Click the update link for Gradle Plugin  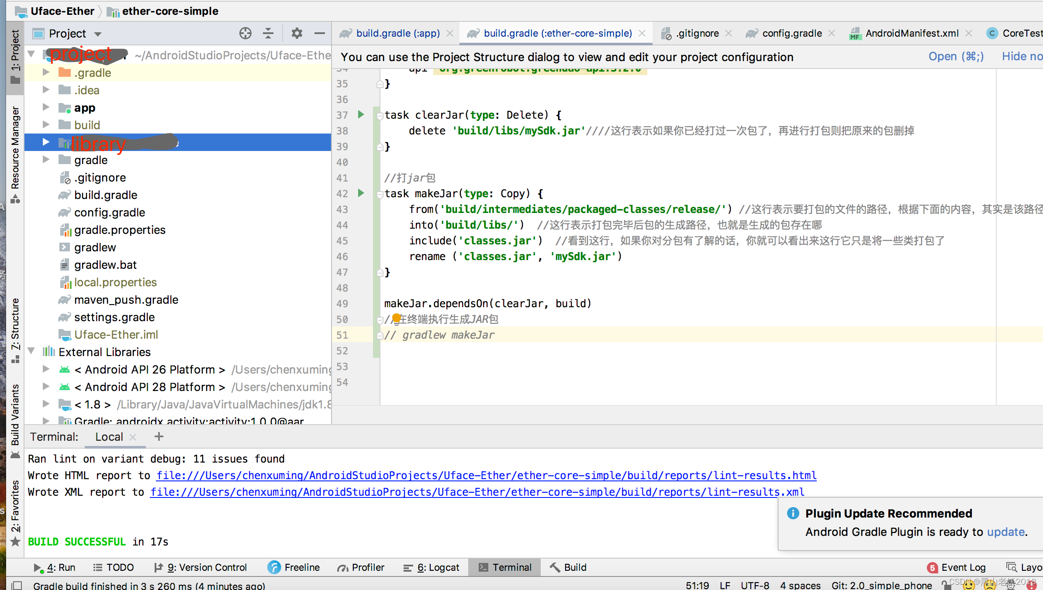(x=1005, y=532)
